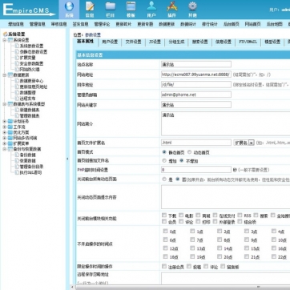Image resolution: width=290 pixels, height=290 pixels.
Task: Collapse the 数据更新 tree node
Action: point(5,75)
